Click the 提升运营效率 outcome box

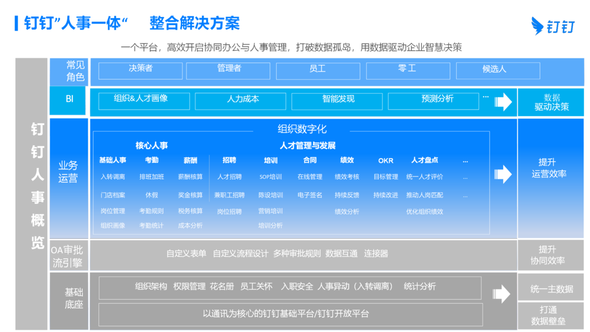[551, 178]
